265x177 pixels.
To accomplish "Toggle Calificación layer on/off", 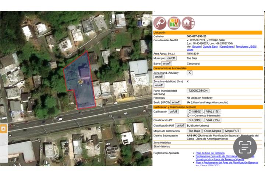I will [173, 111].
